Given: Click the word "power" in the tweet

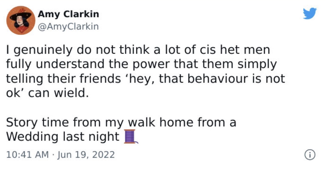Looking at the screenshot, I should coord(151,65).
